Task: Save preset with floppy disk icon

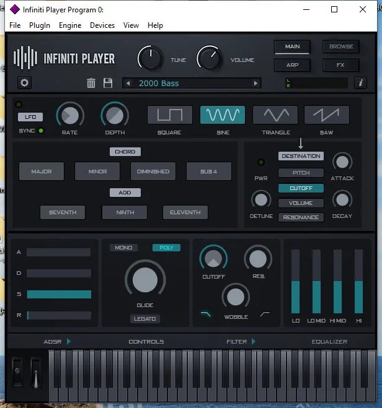Action: [108, 83]
